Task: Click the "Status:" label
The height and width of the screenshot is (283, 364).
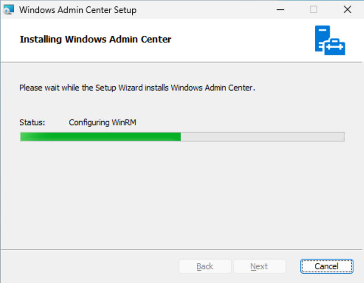Action: pyautogui.click(x=32, y=123)
